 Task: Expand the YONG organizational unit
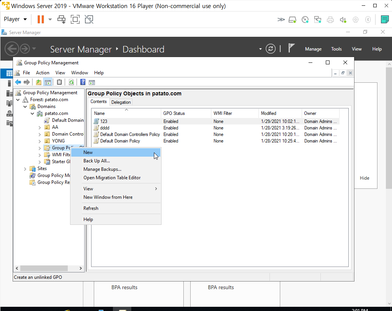pos(39,141)
